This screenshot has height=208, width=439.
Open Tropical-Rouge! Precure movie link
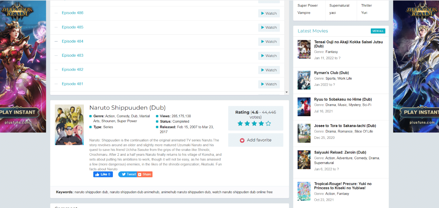click(343, 186)
